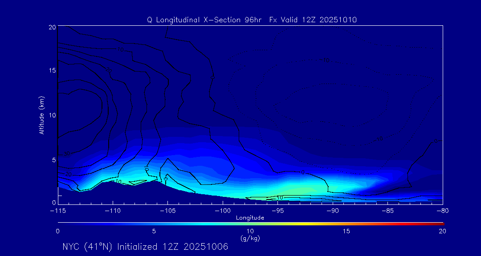Click the "(g/kg)" units label

[250, 238]
